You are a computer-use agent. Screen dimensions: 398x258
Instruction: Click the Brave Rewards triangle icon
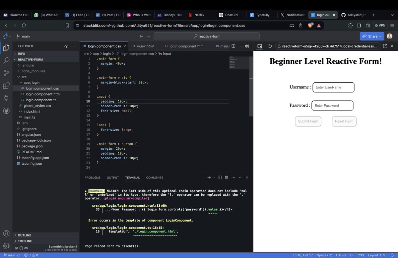tap(318, 25)
